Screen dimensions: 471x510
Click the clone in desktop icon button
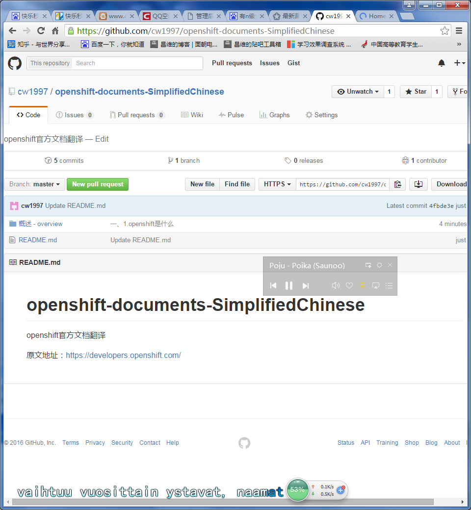click(419, 184)
